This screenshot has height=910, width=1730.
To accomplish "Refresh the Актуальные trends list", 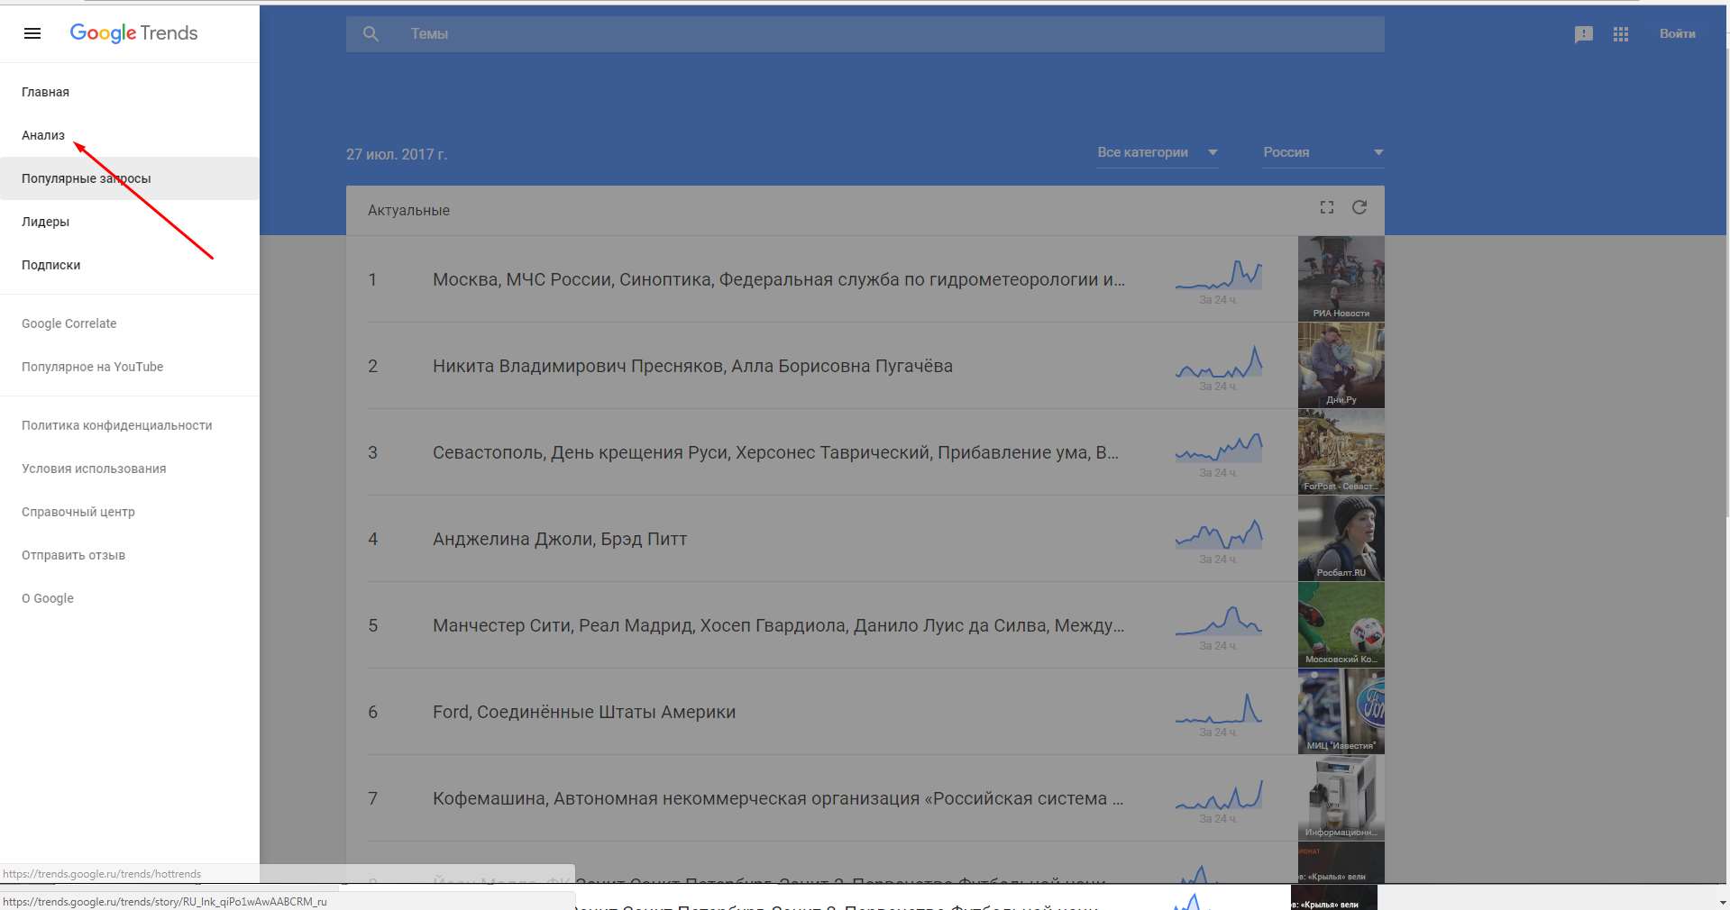I will coord(1359,207).
